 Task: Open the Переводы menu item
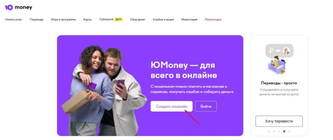[x=36, y=19]
